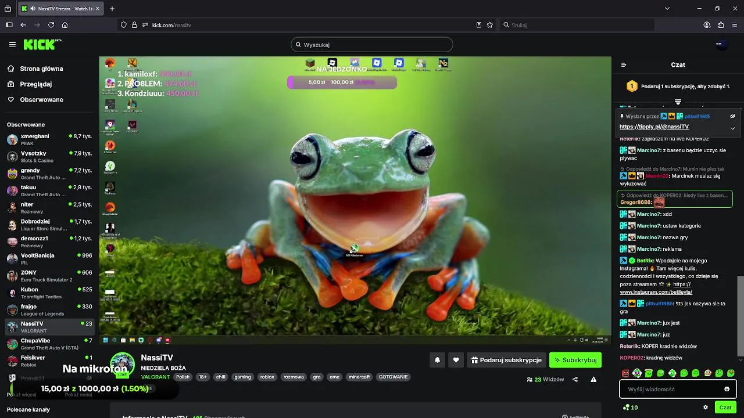Click the KICK logo

[x=42, y=45]
